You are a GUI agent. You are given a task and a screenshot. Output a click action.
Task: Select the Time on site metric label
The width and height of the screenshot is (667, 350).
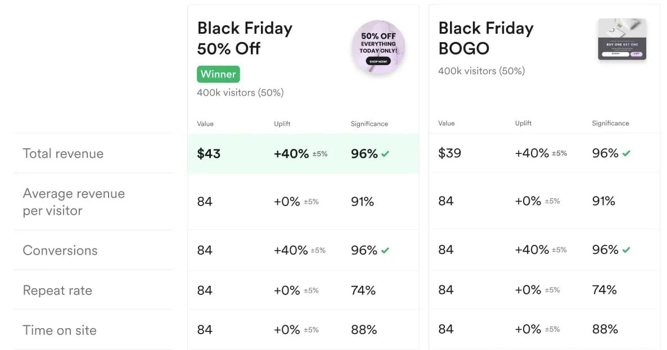(60, 330)
